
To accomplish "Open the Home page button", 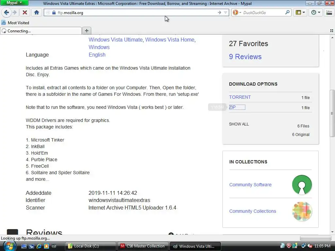I will pyautogui.click(x=37, y=13).
